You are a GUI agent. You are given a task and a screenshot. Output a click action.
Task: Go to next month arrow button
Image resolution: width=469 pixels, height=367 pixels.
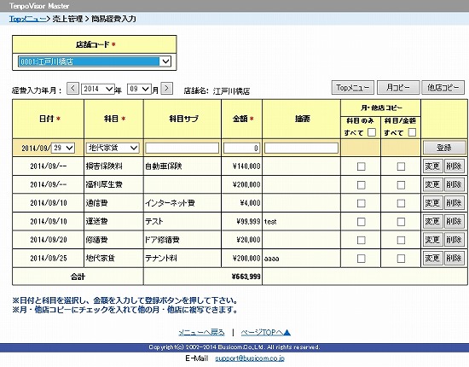point(167,88)
